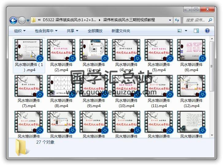The image size is (223, 166).
Task: Open the recent pages dropdown arrow
Action: (28, 21)
